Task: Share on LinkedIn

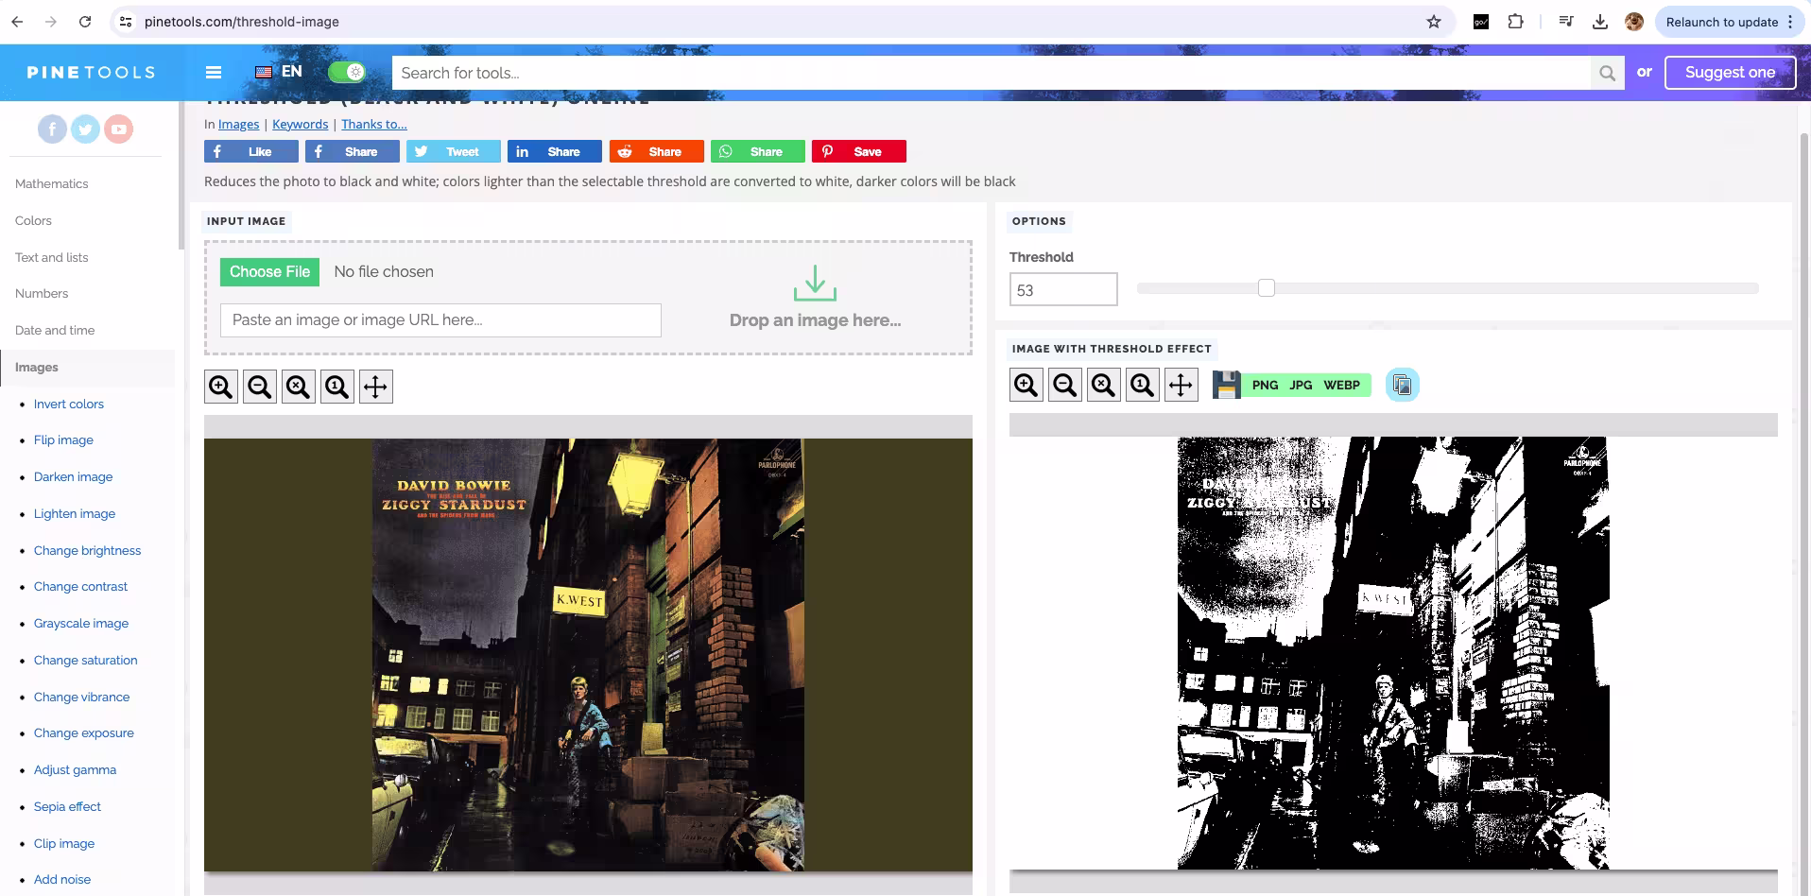Action: pyautogui.click(x=555, y=151)
